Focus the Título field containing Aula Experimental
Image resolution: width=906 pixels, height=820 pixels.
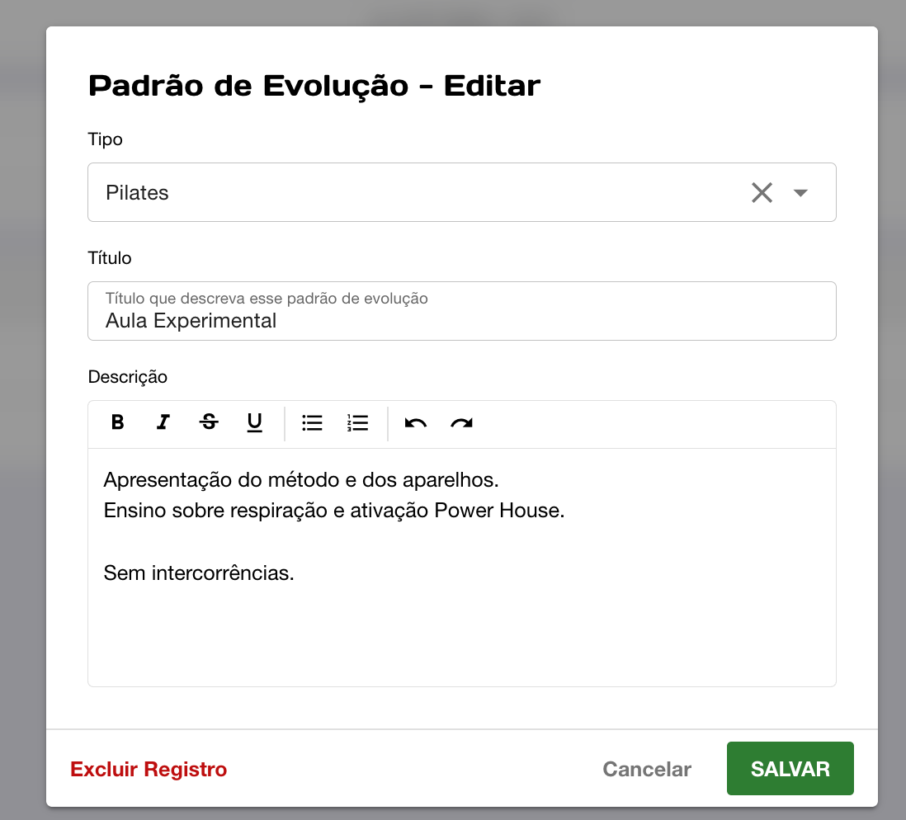click(x=461, y=320)
